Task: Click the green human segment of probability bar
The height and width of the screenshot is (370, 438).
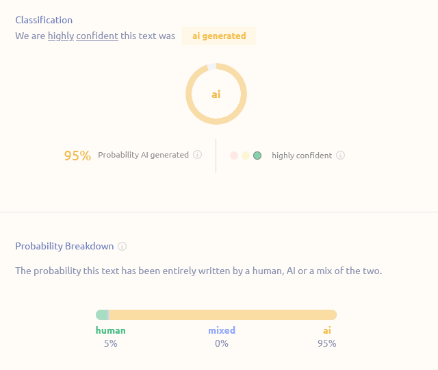Action: pyautogui.click(x=102, y=314)
